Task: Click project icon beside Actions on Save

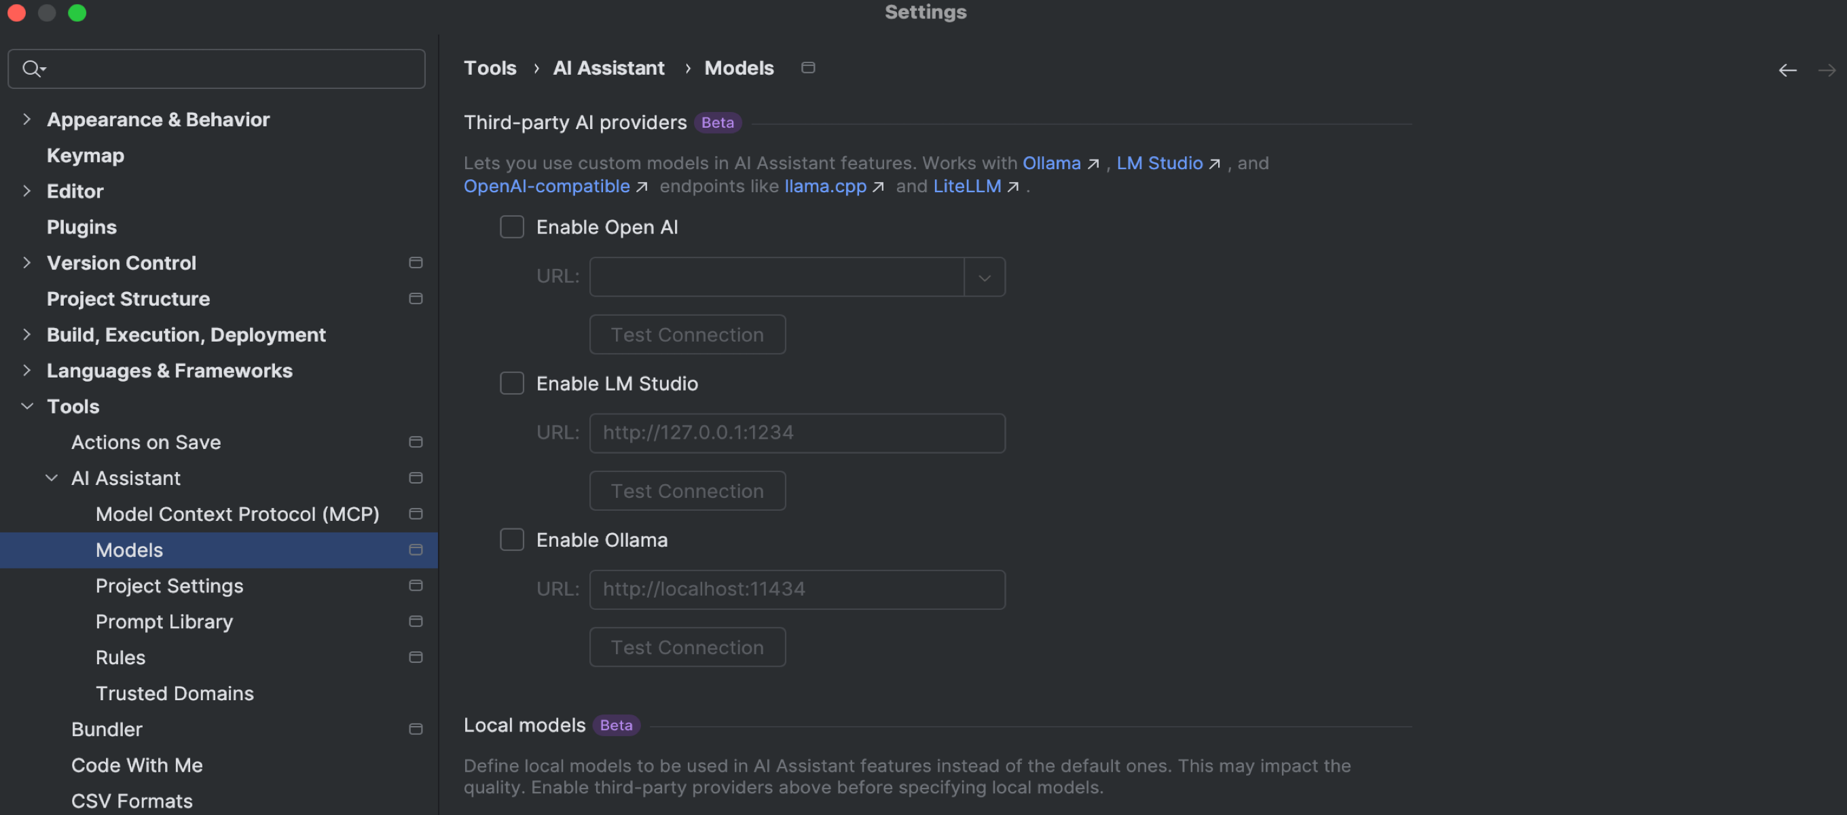Action: click(415, 442)
